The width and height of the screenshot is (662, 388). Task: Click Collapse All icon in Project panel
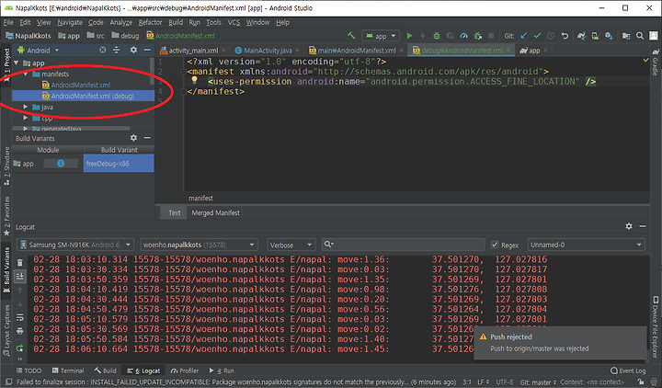[116, 50]
